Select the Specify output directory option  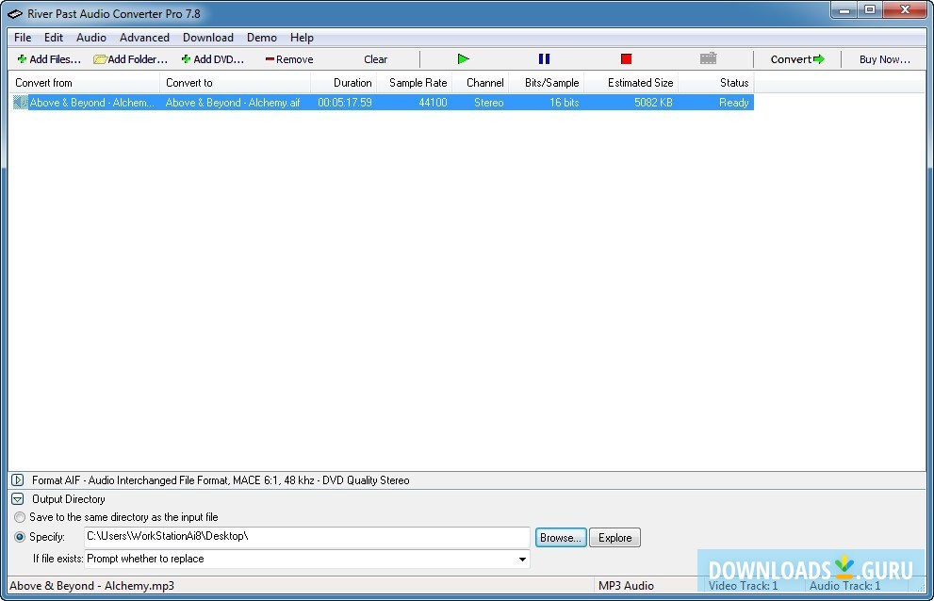pyautogui.click(x=20, y=537)
